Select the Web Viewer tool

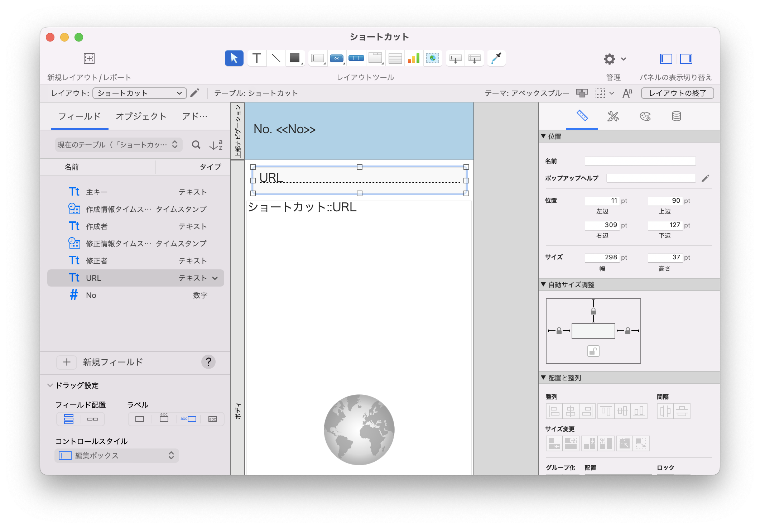[433, 58]
